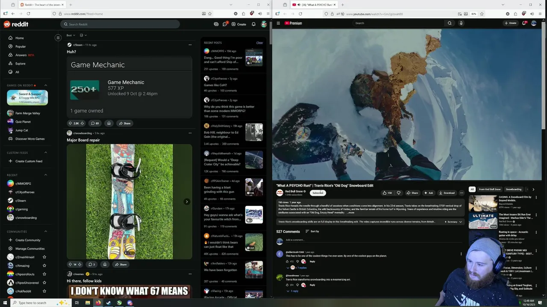Open Firefox from the taskbar
This screenshot has height=307, width=547.
point(98,303)
